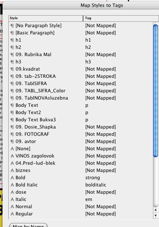The width and height of the screenshot is (159, 227).
Task: Click character icon next to biznes
Action: click(x=12, y=171)
